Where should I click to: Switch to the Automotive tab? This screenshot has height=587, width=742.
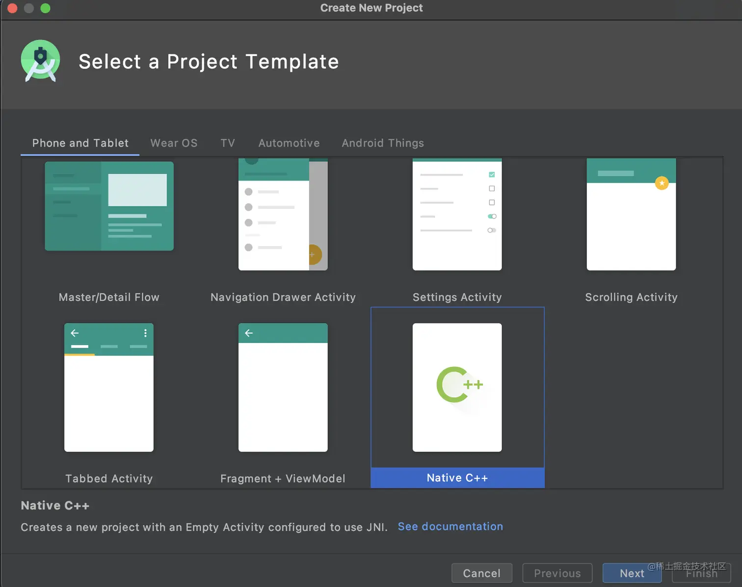pyautogui.click(x=289, y=143)
